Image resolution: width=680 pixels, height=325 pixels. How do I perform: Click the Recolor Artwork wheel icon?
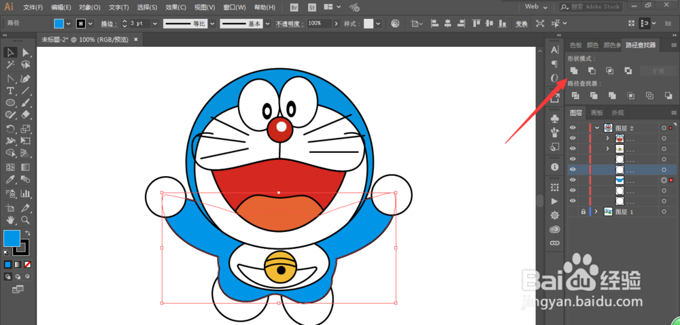pos(395,23)
